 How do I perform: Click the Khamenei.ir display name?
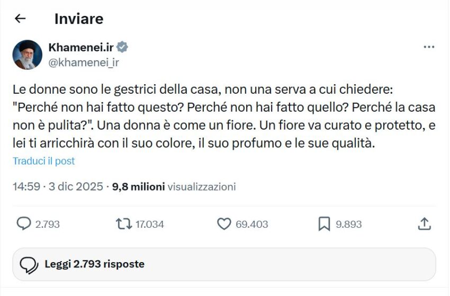pyautogui.click(x=82, y=48)
